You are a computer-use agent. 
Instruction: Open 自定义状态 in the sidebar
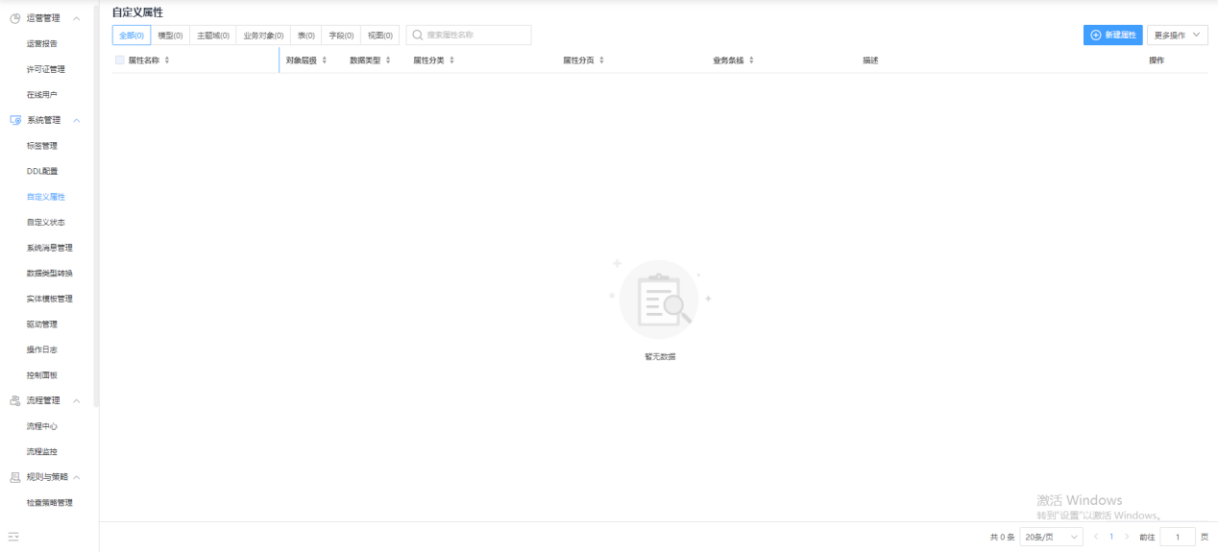tap(46, 222)
